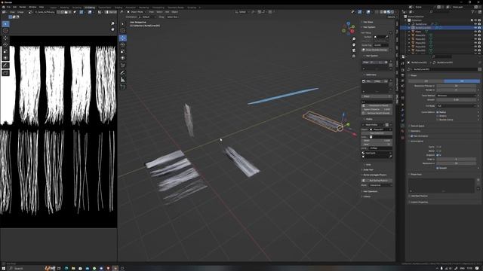Click the UV editor pan hand icon
Image resolution: width=483 pixels, height=271 pixels.
(x=112, y=29)
